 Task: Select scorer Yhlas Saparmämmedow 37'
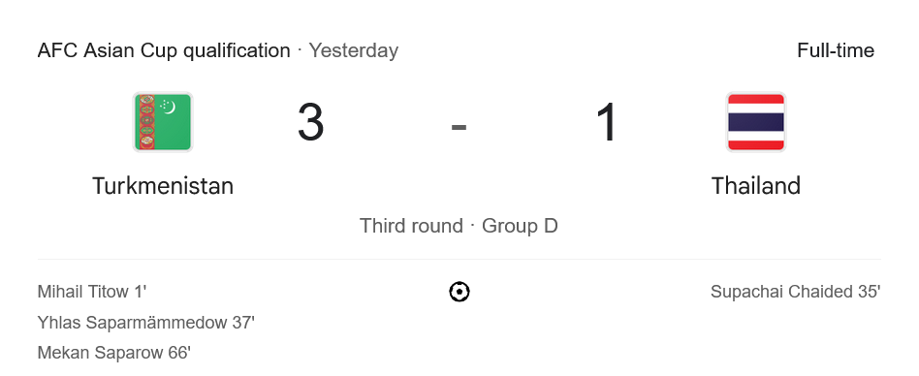pyautogui.click(x=146, y=322)
